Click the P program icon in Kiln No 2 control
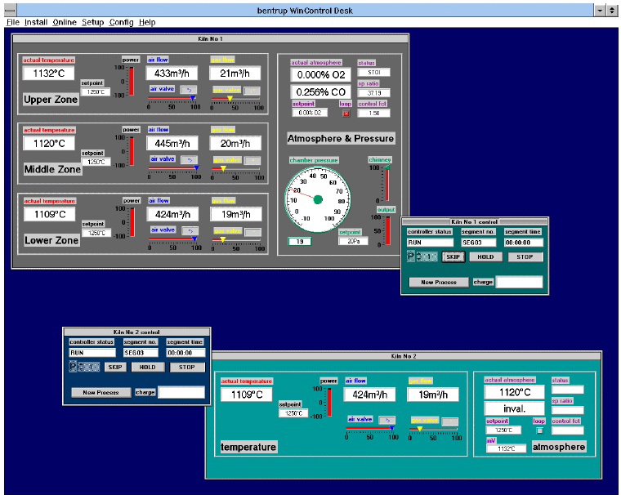The height and width of the screenshot is (495, 621). (73, 366)
